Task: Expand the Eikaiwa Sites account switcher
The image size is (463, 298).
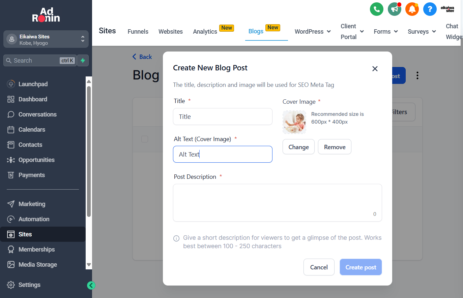Action: pos(46,39)
